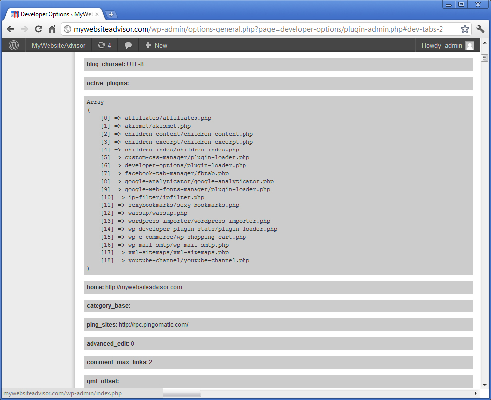Open the New content menu
The width and height of the screenshot is (491, 400).
156,45
